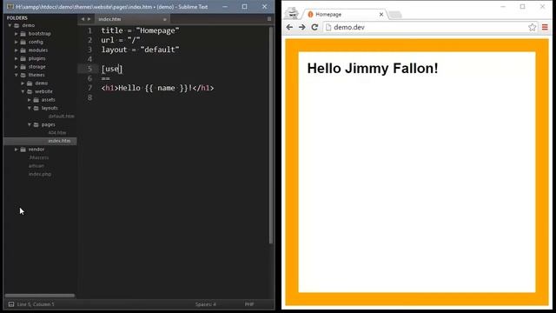This screenshot has height=313, width=556.
Task: Click the Sublime Text title bar icon
Action: coord(10,7)
